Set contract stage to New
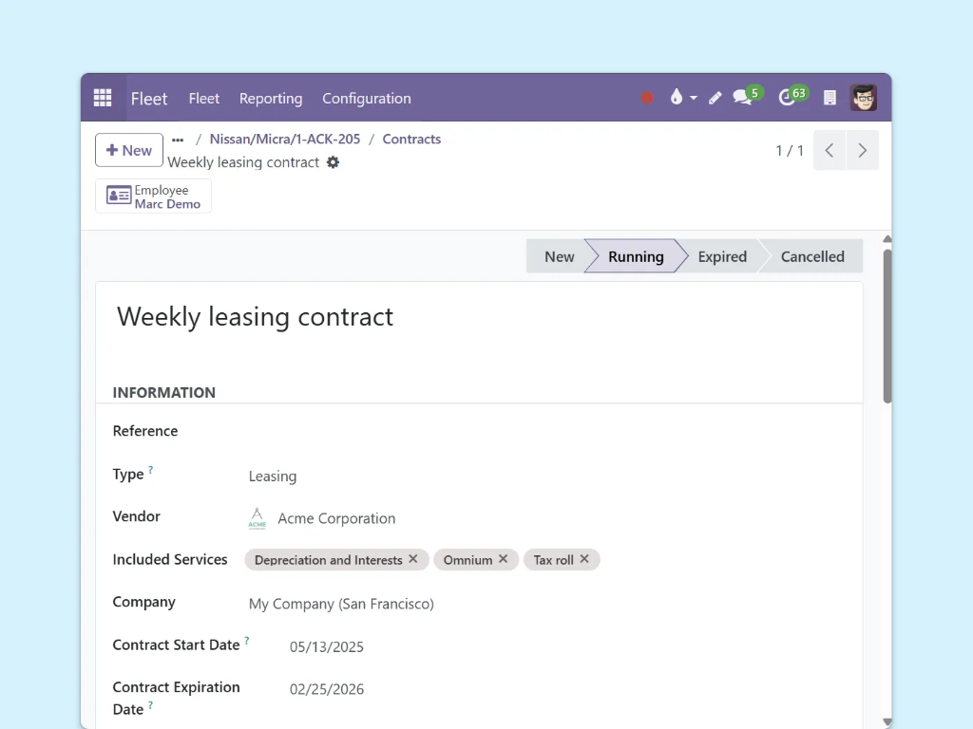This screenshot has height=729, width=973. click(560, 256)
